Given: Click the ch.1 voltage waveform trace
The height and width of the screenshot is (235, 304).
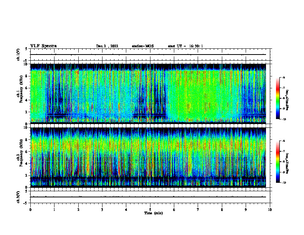Looking at the screenshot, I should 148,55.
